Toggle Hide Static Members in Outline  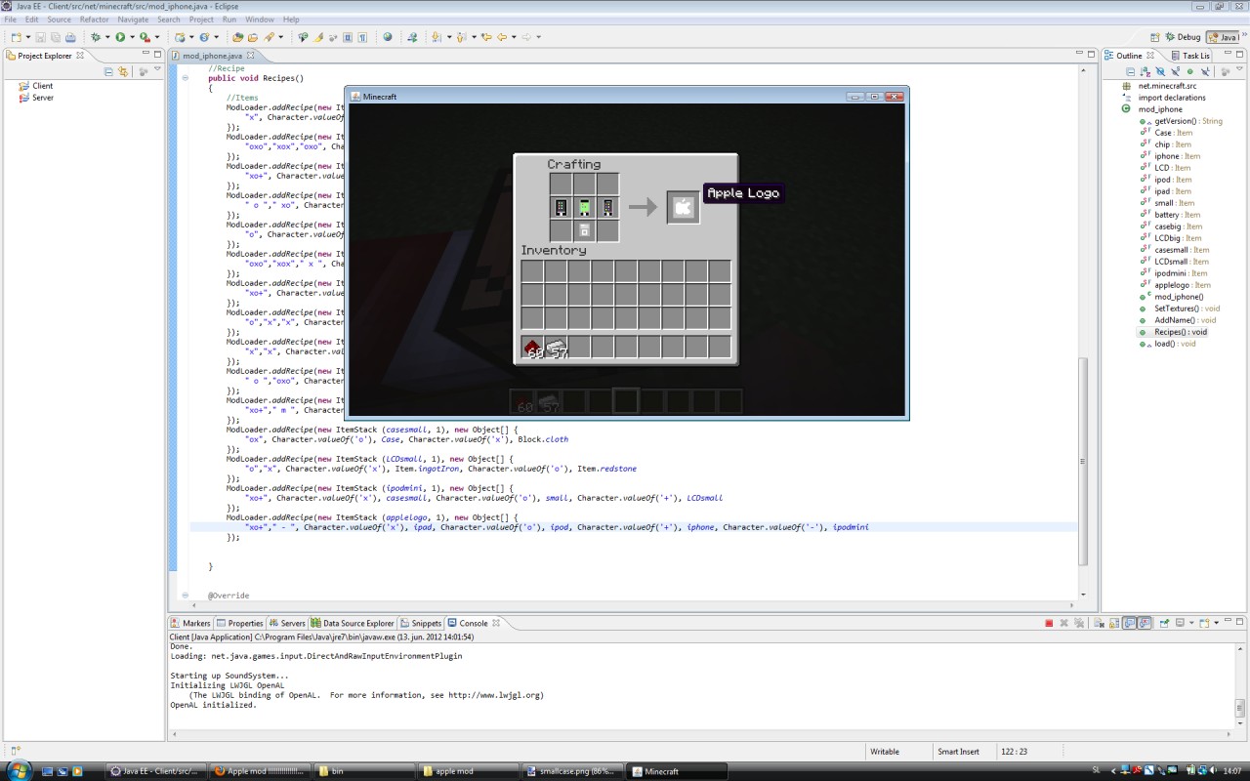click(1175, 71)
